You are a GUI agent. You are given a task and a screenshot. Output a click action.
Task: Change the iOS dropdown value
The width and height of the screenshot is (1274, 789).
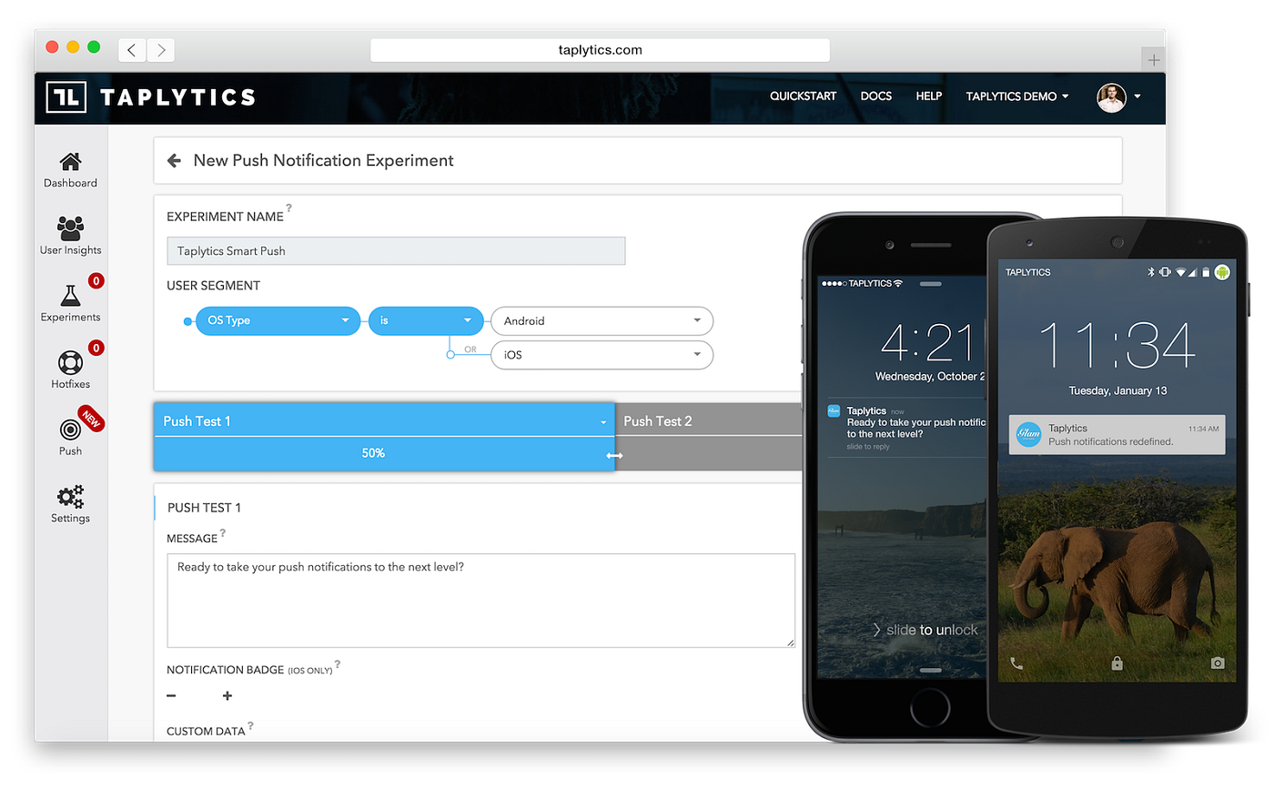pyautogui.click(x=601, y=356)
